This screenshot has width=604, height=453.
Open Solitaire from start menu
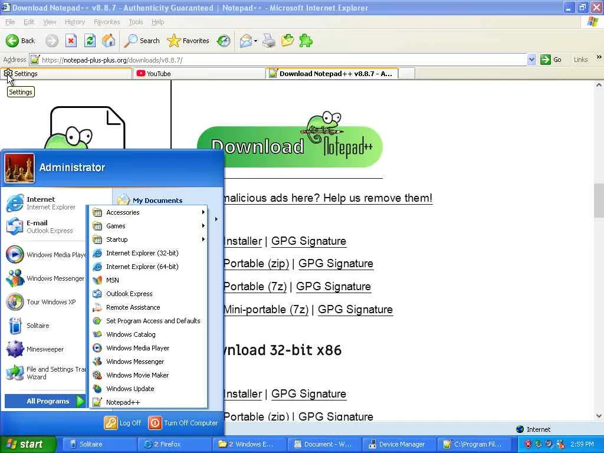[x=45, y=326]
